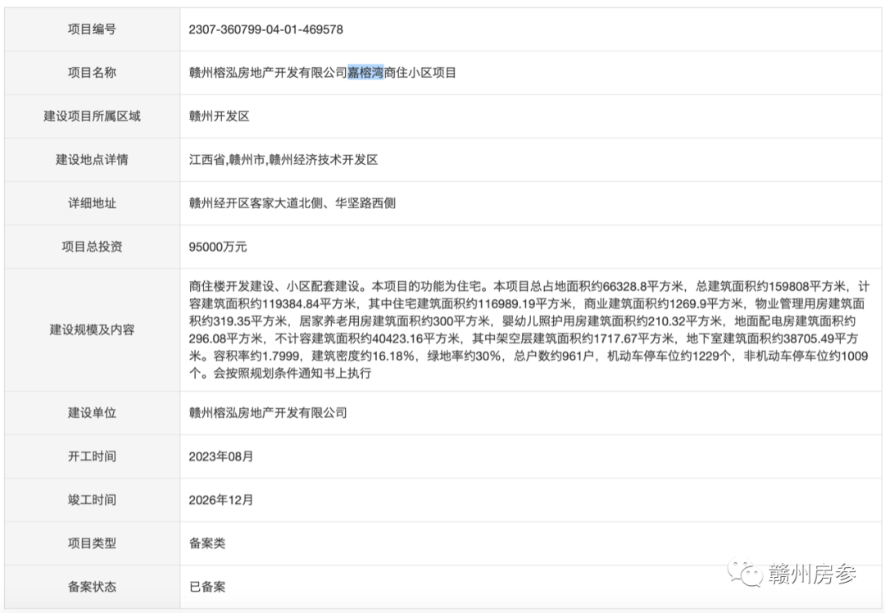Select 江西省,赣州市,赣州经济技术开发区 text
Viewport: 885px width, 613px height.
[x=284, y=160]
